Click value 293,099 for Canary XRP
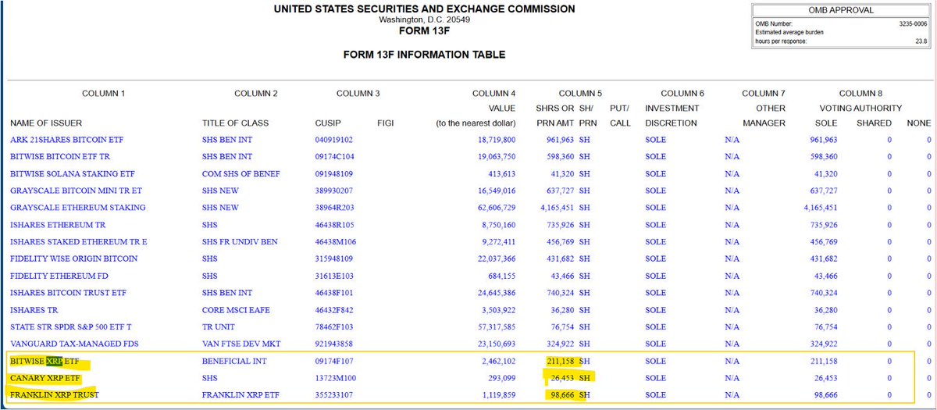 tap(503, 378)
